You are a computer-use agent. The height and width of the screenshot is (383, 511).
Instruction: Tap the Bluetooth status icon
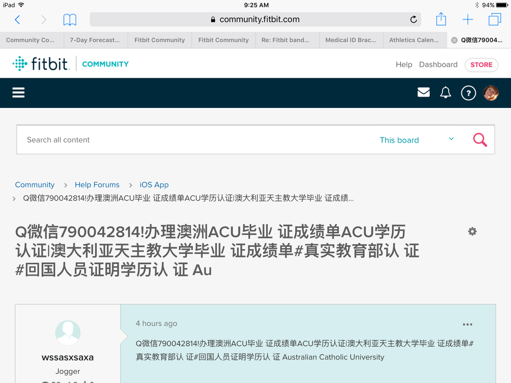pyautogui.click(x=477, y=5)
